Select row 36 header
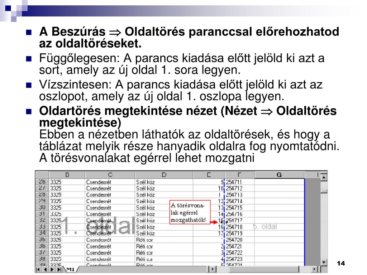The width and height of the screenshot is (367, 275). pyautogui.click(x=42, y=246)
